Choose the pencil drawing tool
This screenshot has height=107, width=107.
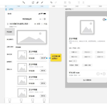click(42, 2)
